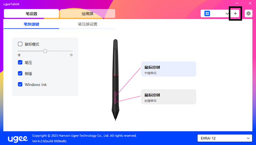This screenshot has width=256, height=145.
Task: Click the pen illustration's lower side button
Action: (115, 101)
